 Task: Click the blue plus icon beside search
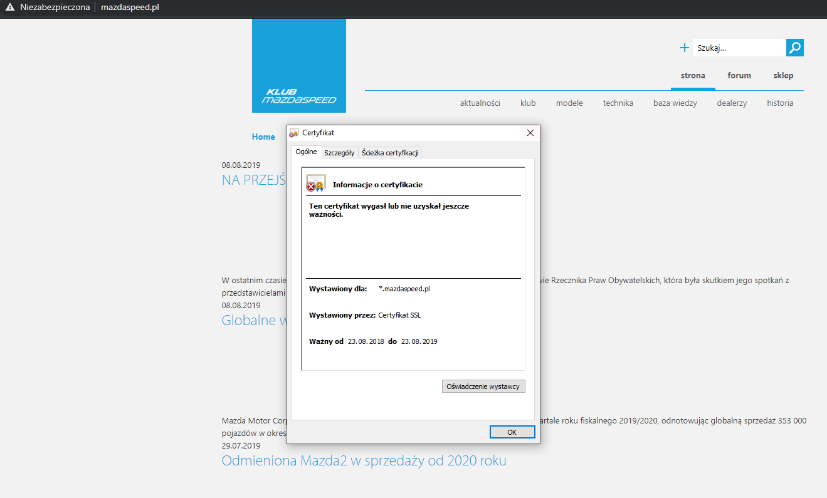click(684, 48)
